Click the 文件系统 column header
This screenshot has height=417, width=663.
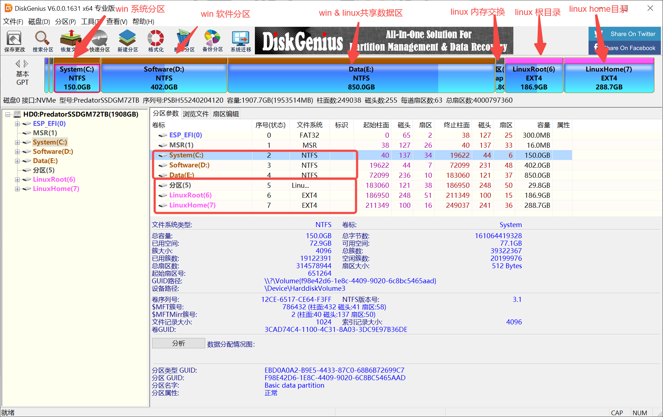309,125
